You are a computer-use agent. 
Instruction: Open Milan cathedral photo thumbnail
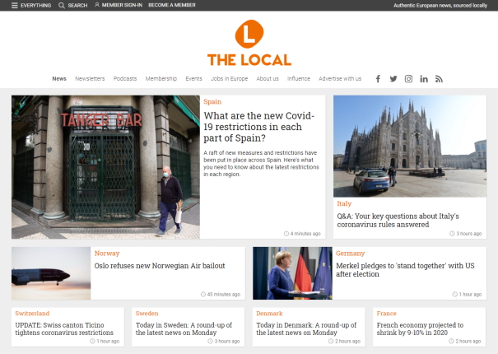(x=410, y=147)
